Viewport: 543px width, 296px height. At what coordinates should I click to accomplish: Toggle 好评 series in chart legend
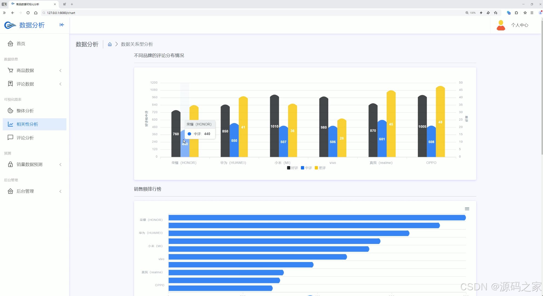tap(292, 168)
